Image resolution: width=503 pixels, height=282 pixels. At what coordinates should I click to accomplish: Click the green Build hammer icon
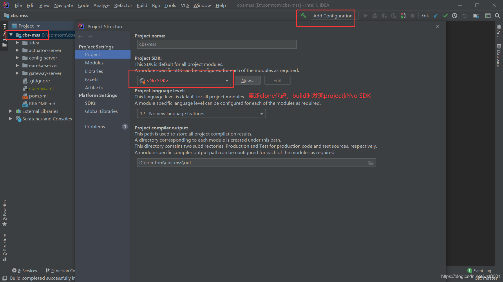[x=303, y=16]
